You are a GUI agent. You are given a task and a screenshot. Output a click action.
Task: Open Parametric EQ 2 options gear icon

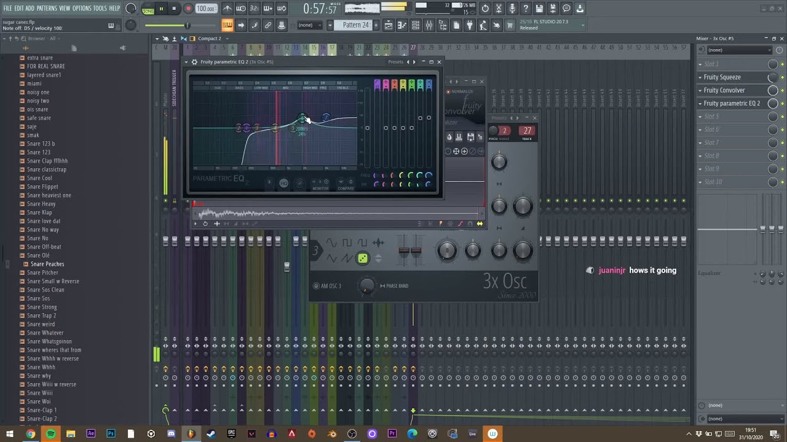click(194, 62)
